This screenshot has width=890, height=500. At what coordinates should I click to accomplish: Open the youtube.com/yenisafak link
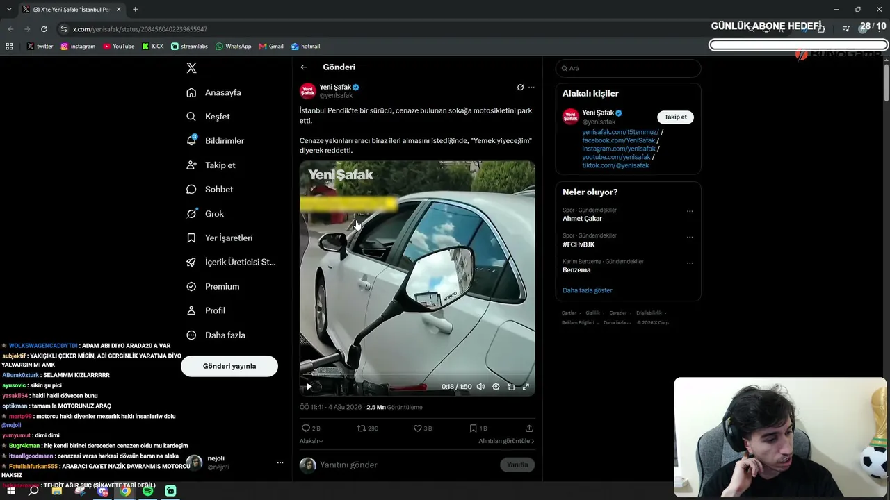pos(616,157)
